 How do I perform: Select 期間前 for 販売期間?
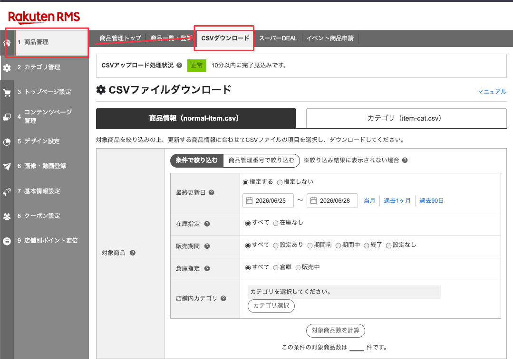pos(310,246)
